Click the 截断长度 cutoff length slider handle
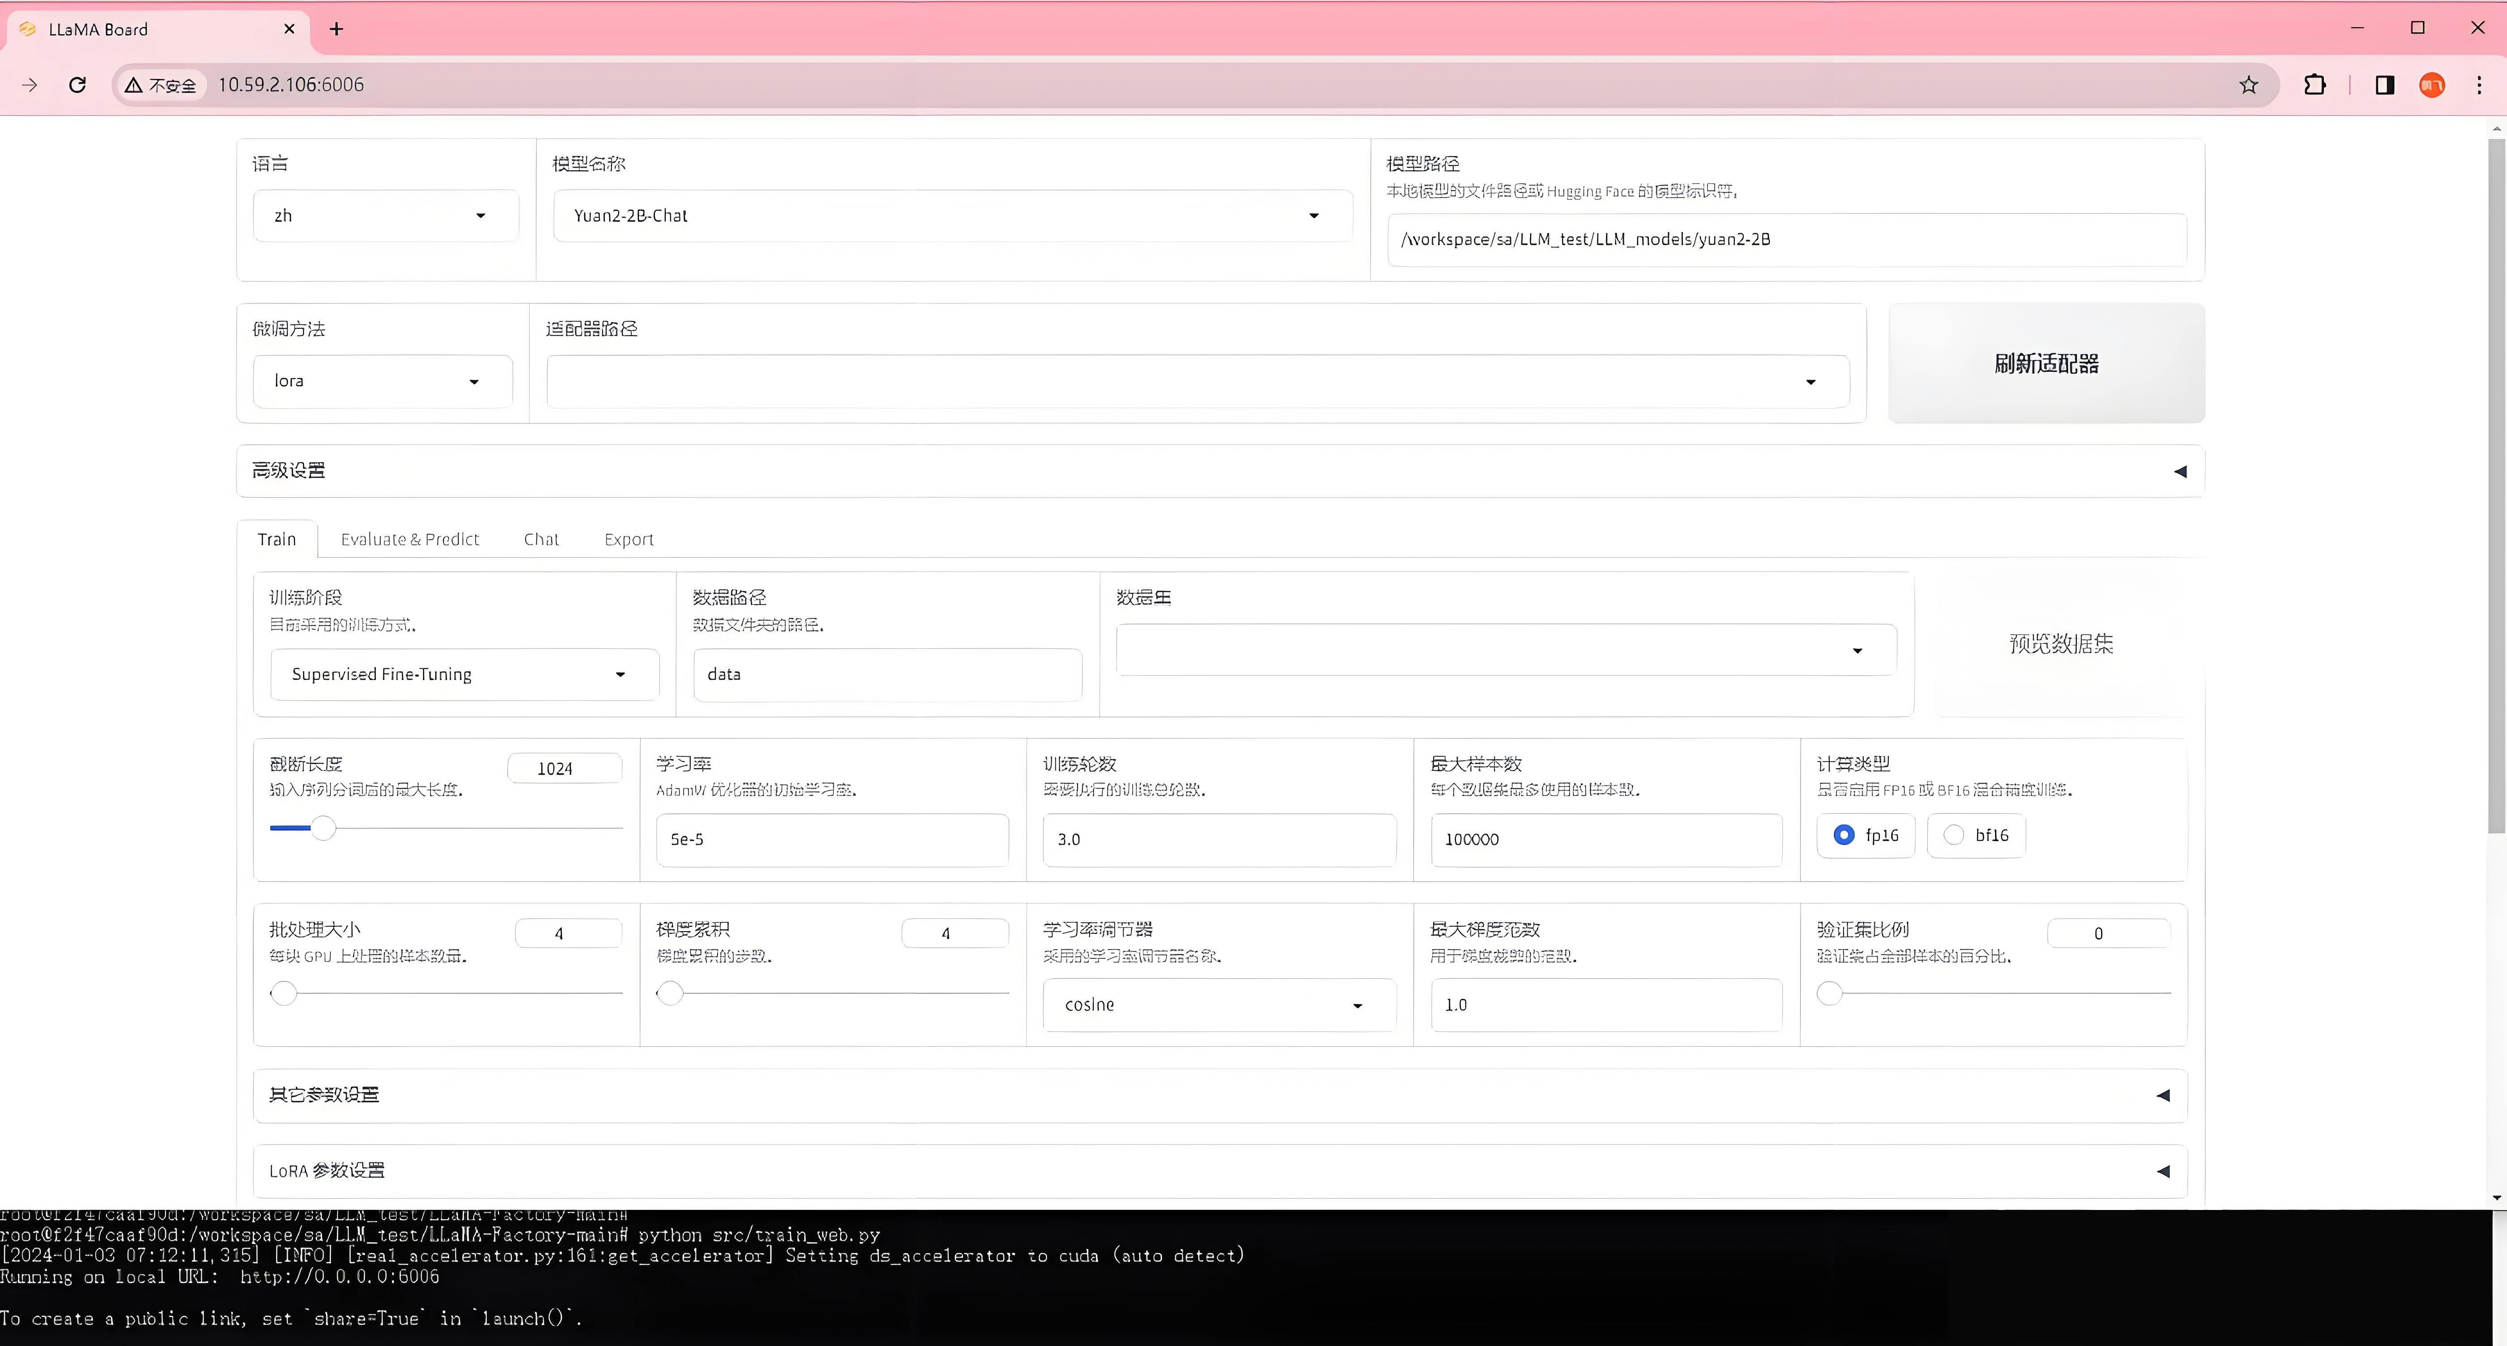The image size is (2507, 1346). pyautogui.click(x=323, y=828)
